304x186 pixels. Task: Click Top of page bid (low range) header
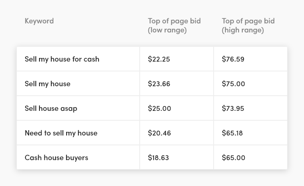pos(174,25)
